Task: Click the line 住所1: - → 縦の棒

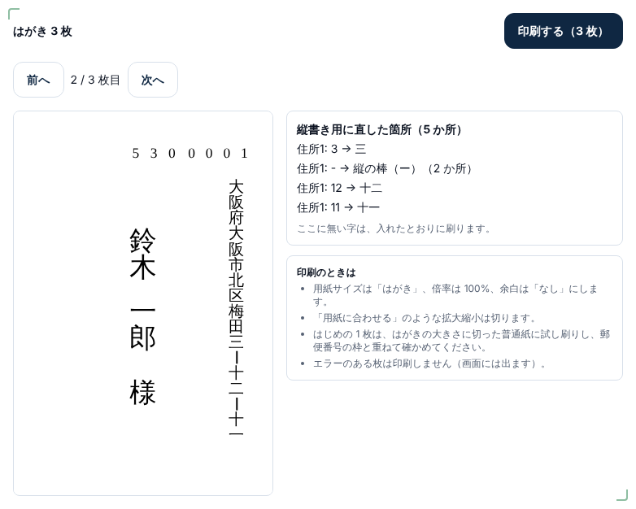Action: tap(384, 168)
